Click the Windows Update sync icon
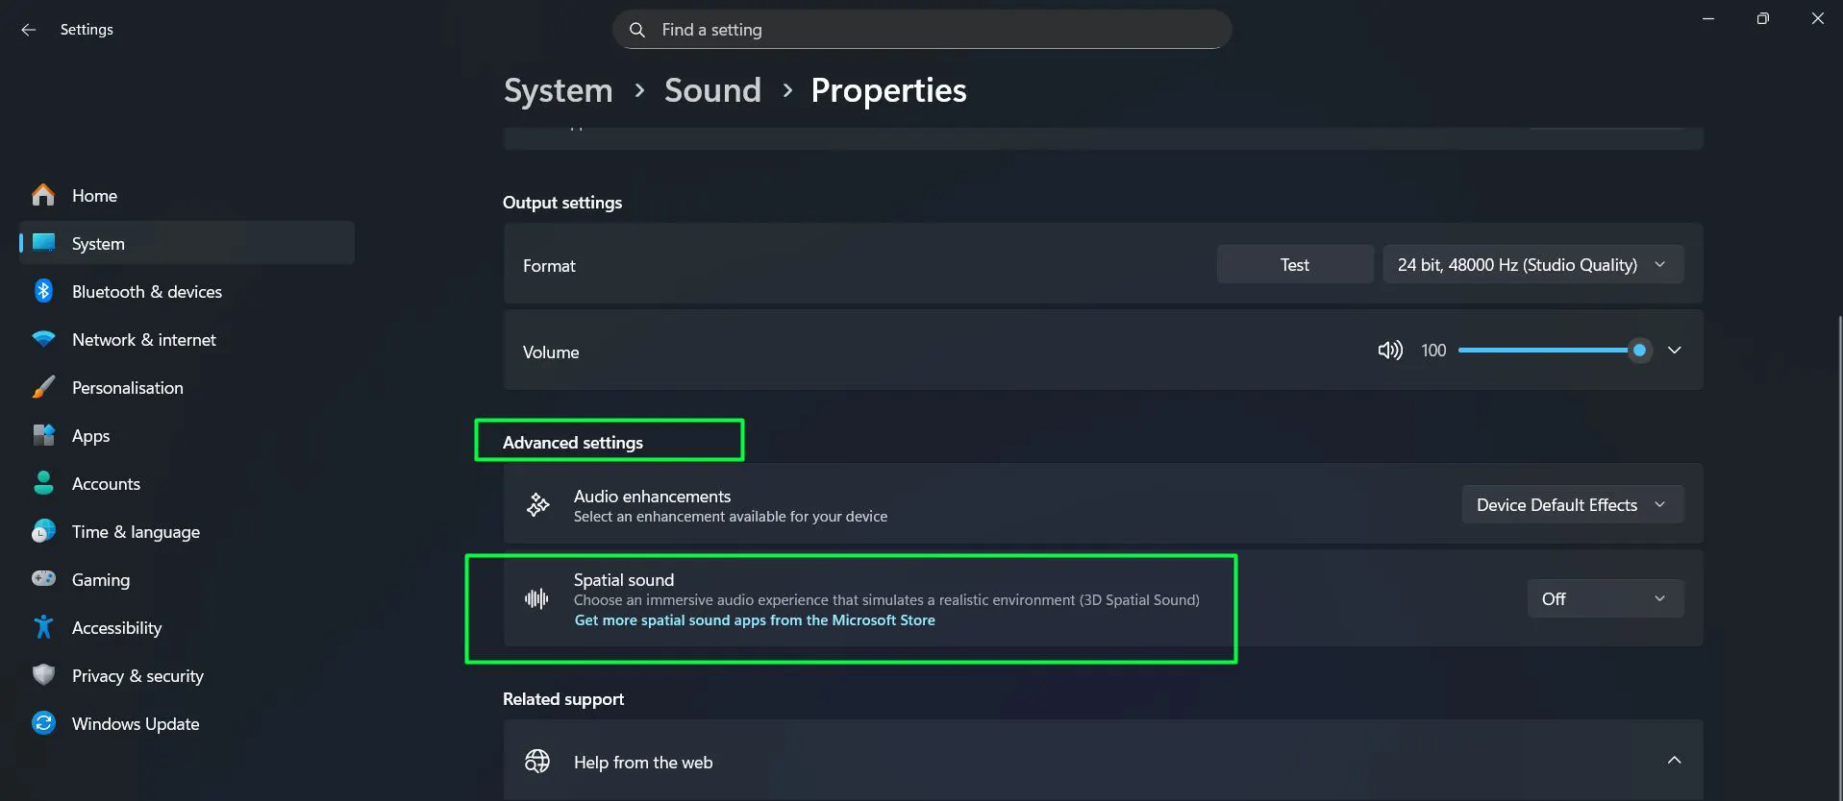 (x=43, y=723)
